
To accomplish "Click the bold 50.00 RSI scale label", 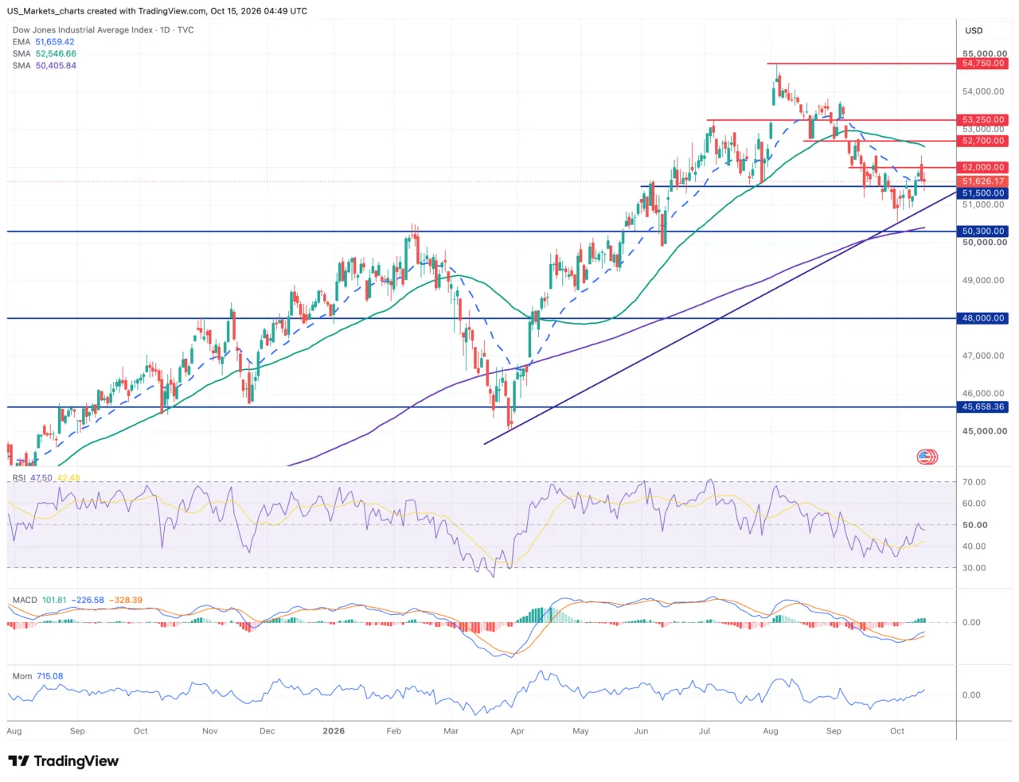I will coord(975,525).
